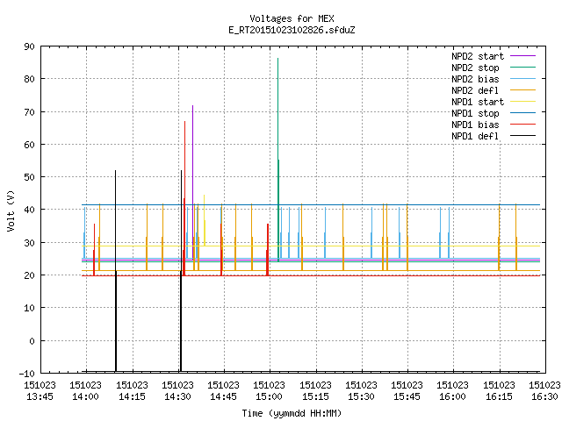Screen dimensions: 562x421
Task: Click the x-axis label 151023 15:30
Action: pos(361,390)
